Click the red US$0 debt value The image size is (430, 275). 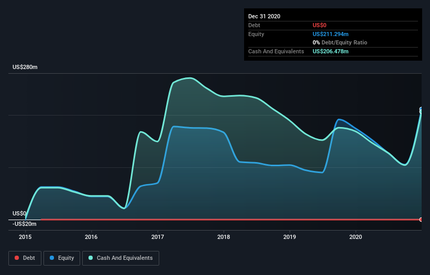319,25
